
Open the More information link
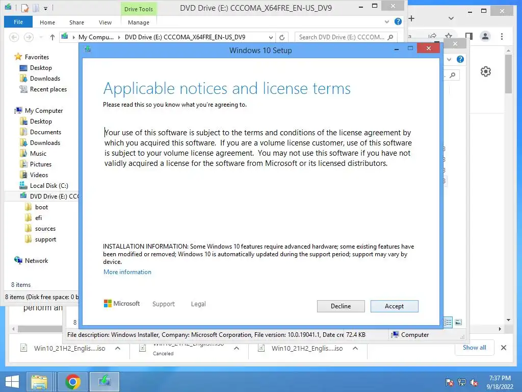click(127, 272)
